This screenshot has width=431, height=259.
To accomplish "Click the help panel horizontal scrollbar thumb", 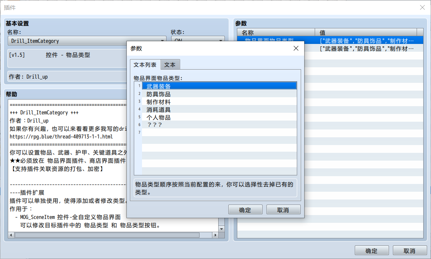I will (x=107, y=235).
